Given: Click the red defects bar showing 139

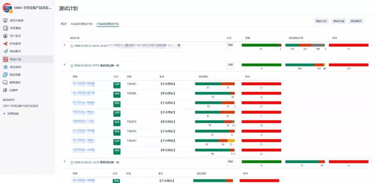Looking at the screenshot, I should [348, 65].
